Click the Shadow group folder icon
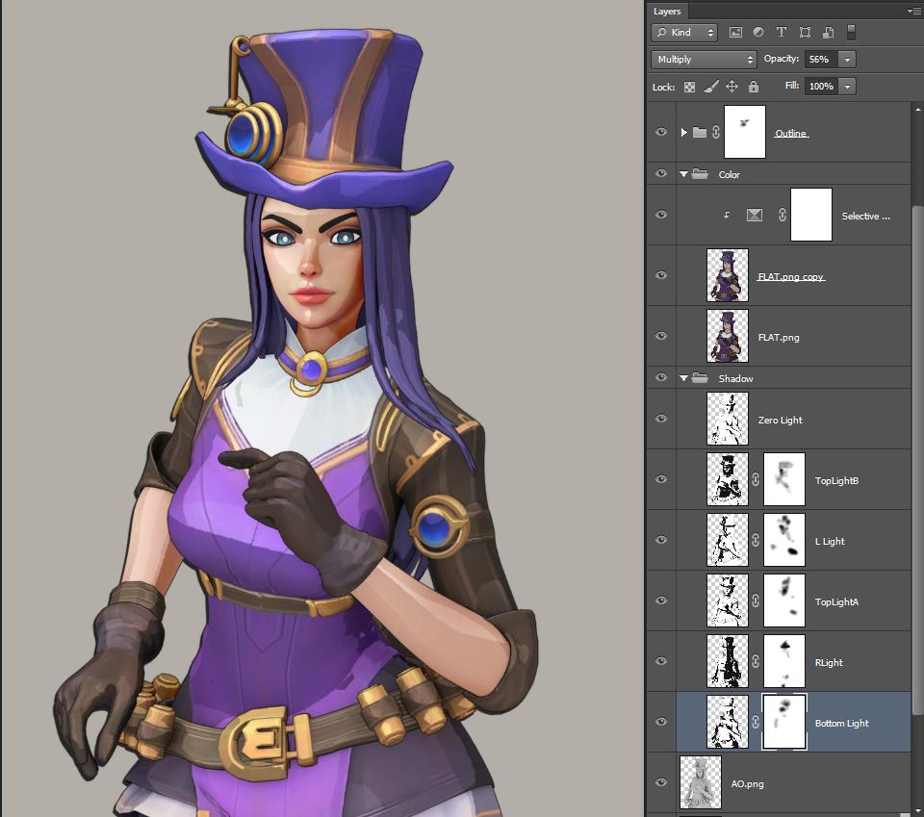Image resolution: width=924 pixels, height=817 pixels. (x=700, y=377)
